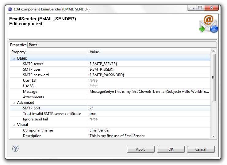Image resolution: width=227 pixels, height=165 pixels.
Task: Select the SMTP user property label
Action: 32,69
